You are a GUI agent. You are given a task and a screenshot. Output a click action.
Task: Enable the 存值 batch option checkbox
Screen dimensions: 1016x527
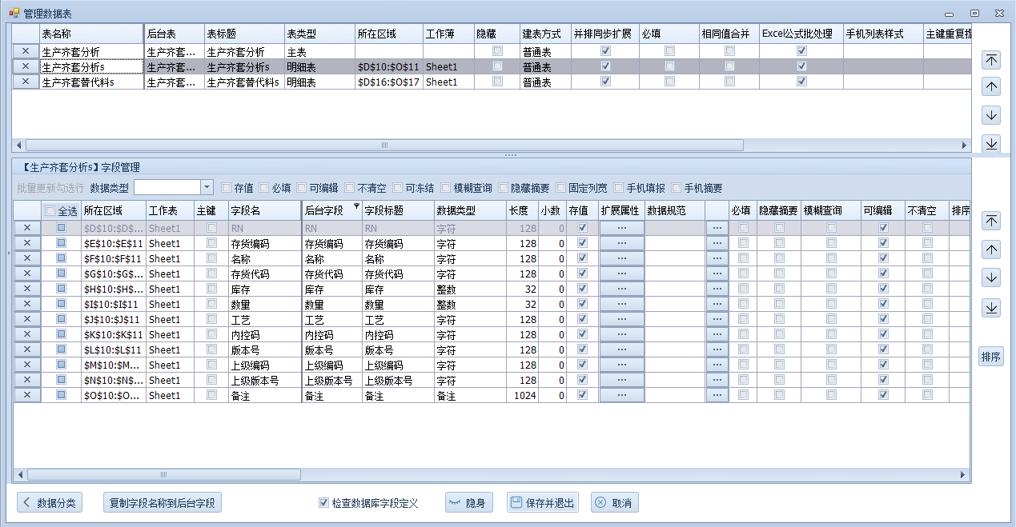click(x=227, y=188)
